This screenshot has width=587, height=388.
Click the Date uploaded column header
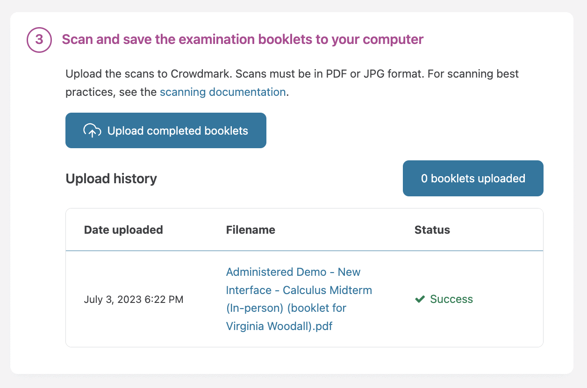coord(123,230)
